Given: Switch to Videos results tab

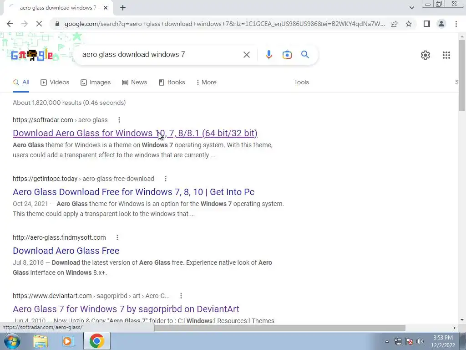Looking at the screenshot, I should [55, 82].
